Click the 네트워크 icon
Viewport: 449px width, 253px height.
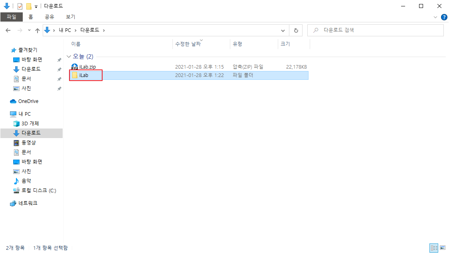coord(13,203)
